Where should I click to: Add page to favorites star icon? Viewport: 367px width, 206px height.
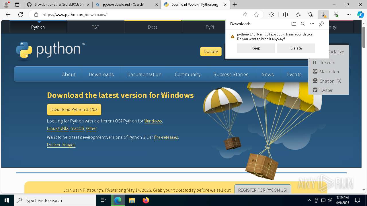[x=256, y=15]
